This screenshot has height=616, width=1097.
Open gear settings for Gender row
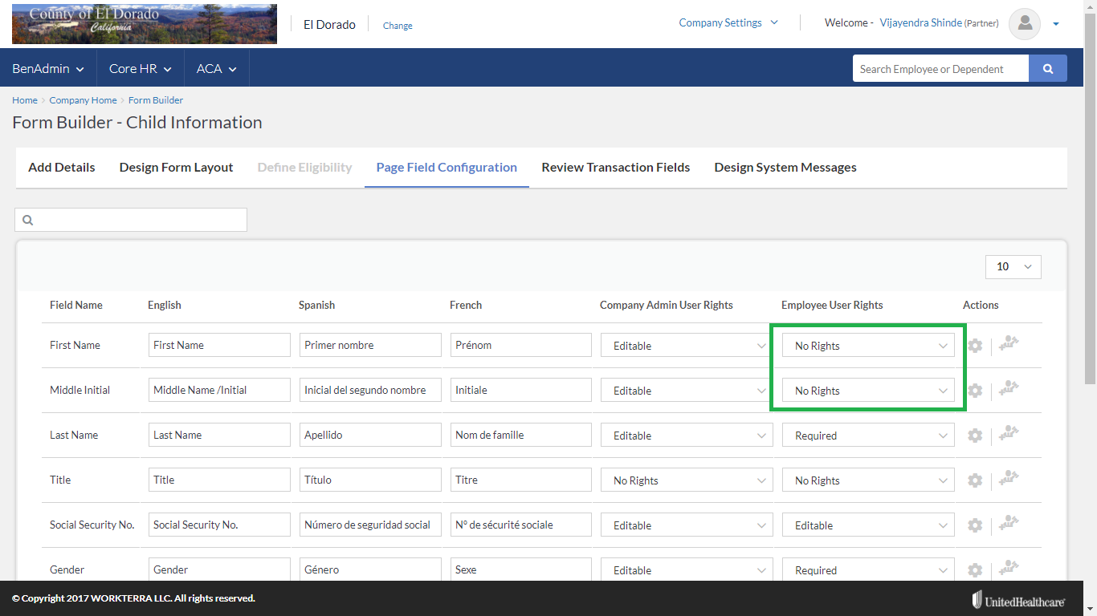click(x=975, y=570)
